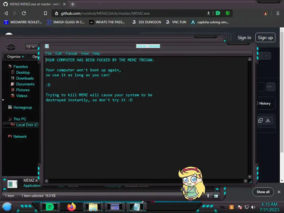Screen dimensions: 284x213
Task: Go back in the browser history
Action: [x=6, y=13]
